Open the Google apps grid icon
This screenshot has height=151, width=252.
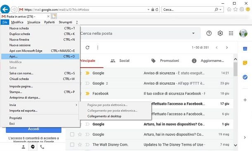point(231,33)
